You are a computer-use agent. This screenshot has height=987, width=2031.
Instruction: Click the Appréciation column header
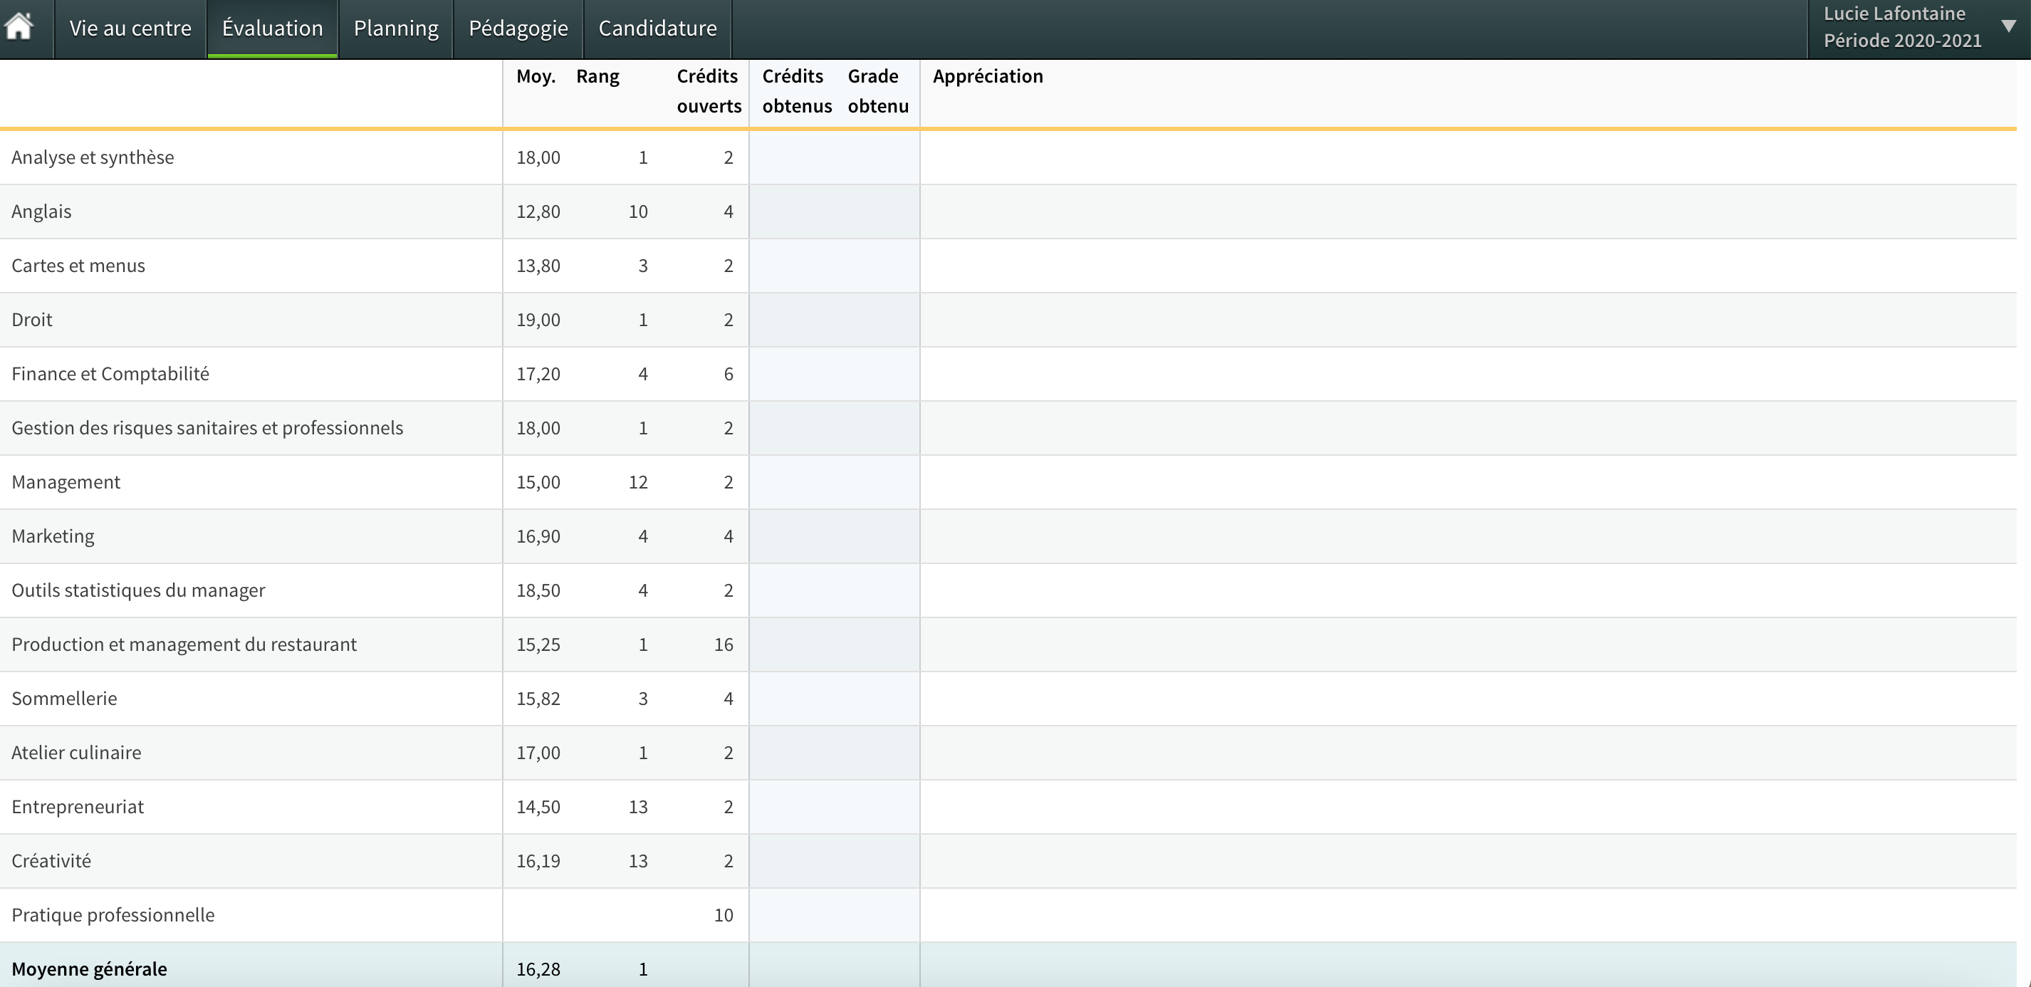pyautogui.click(x=987, y=76)
